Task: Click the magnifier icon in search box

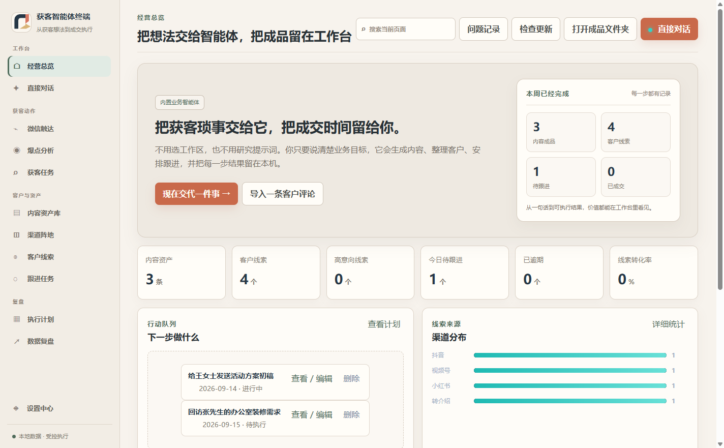Action: [364, 29]
